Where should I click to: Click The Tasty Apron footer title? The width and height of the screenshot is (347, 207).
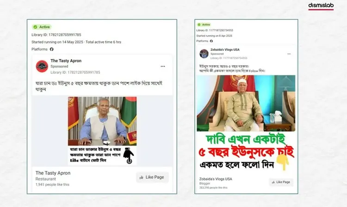(53, 173)
